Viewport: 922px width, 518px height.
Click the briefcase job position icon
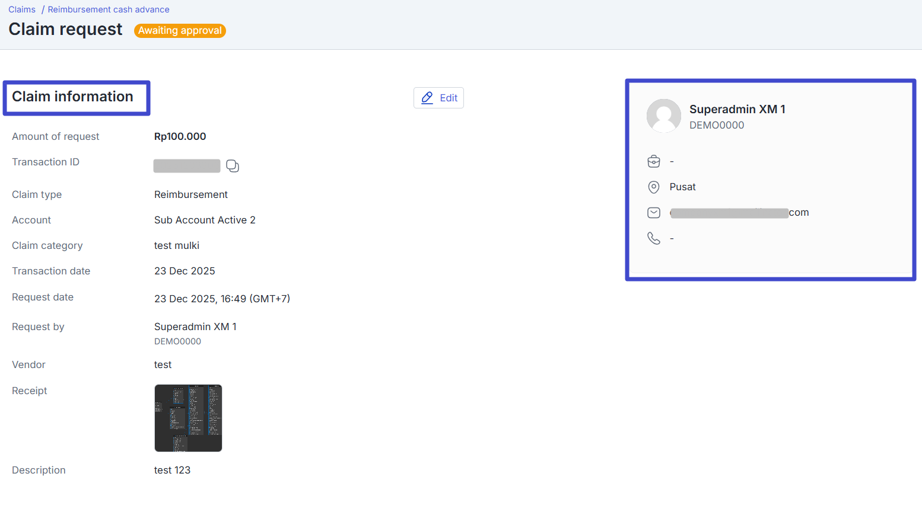(x=653, y=161)
